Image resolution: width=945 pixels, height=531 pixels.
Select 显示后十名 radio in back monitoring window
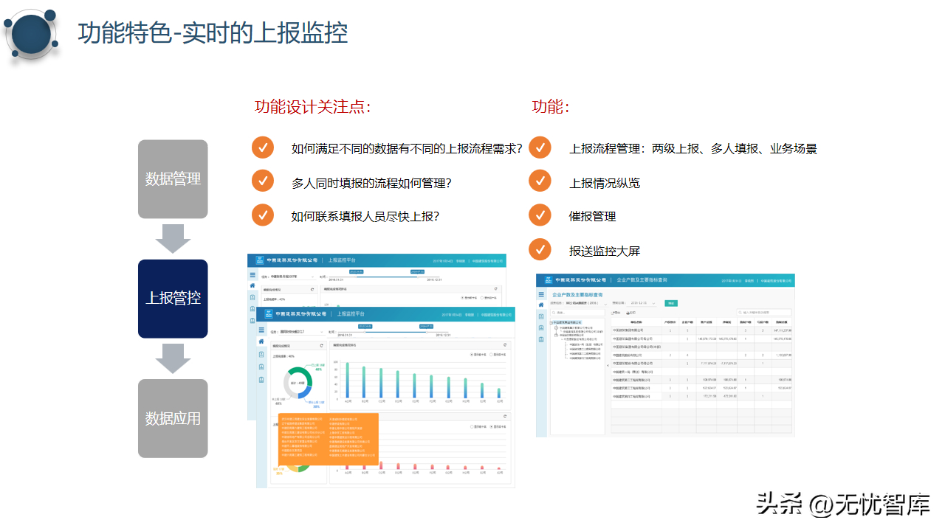click(481, 297)
